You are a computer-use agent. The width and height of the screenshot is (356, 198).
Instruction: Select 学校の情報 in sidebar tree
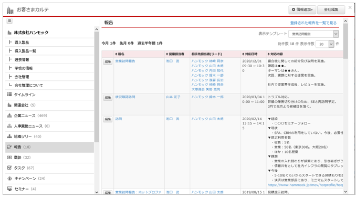24,68
